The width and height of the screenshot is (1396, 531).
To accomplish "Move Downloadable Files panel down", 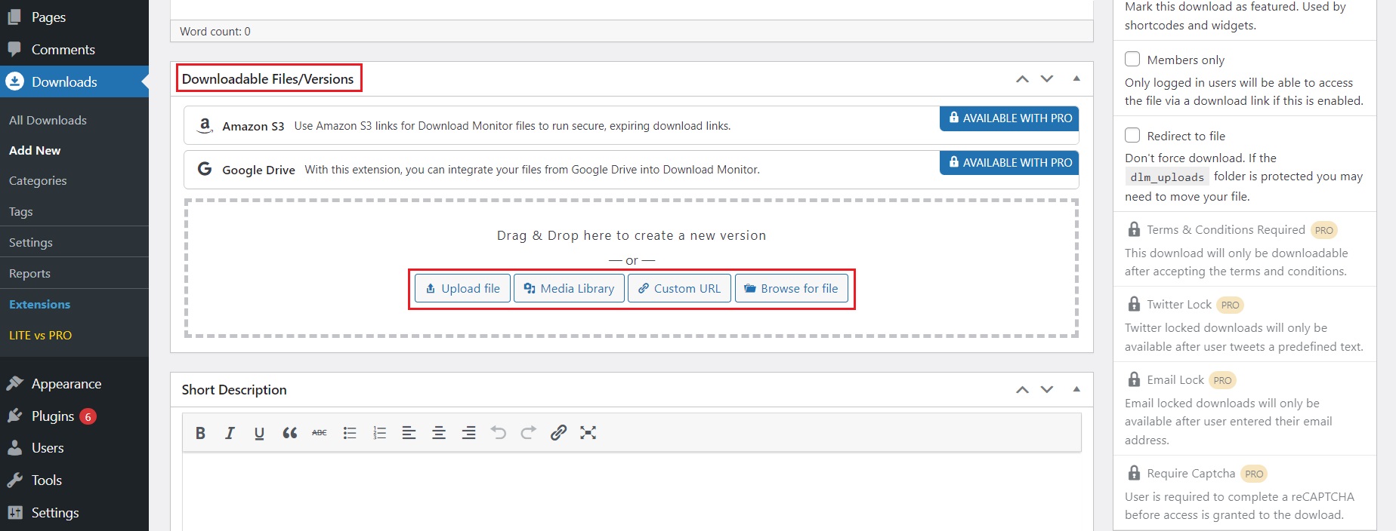I will point(1047,78).
